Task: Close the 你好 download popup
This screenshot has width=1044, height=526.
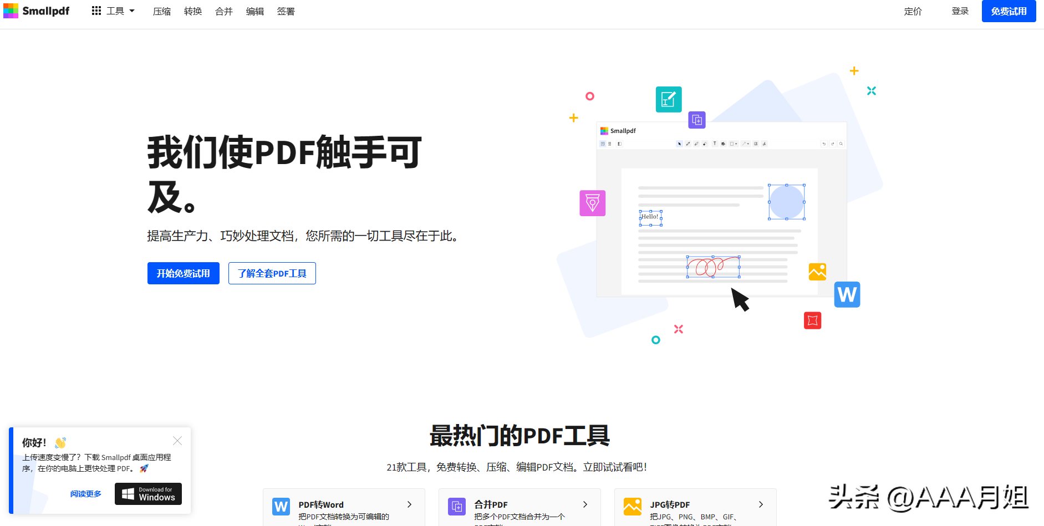Action: pos(177,441)
